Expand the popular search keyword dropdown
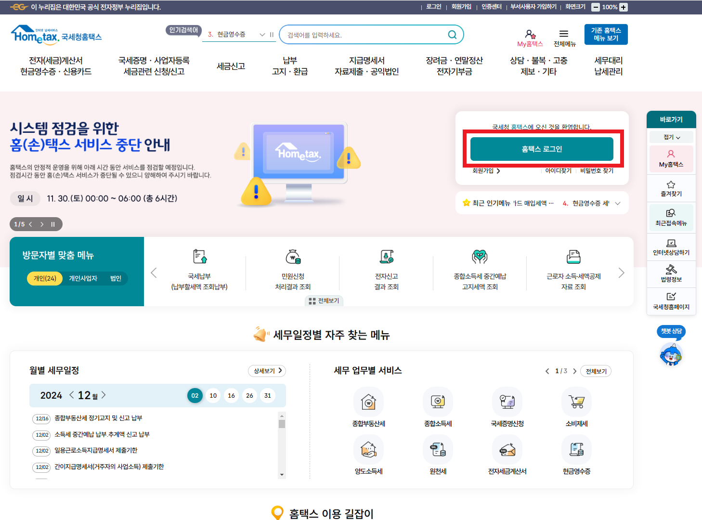The height and width of the screenshot is (520, 702). click(262, 35)
